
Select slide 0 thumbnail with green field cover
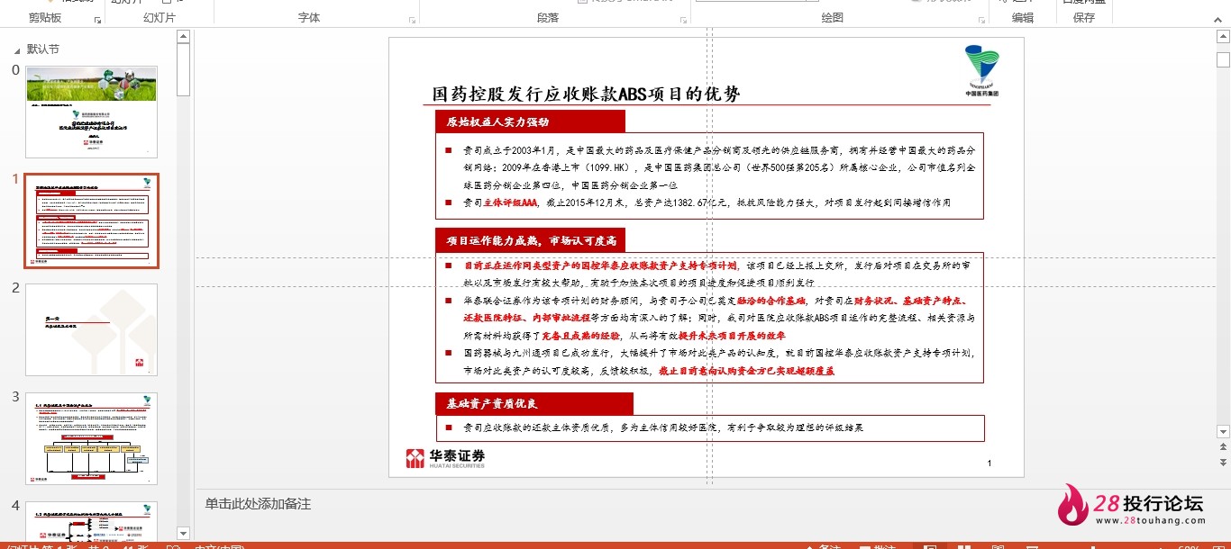92,112
